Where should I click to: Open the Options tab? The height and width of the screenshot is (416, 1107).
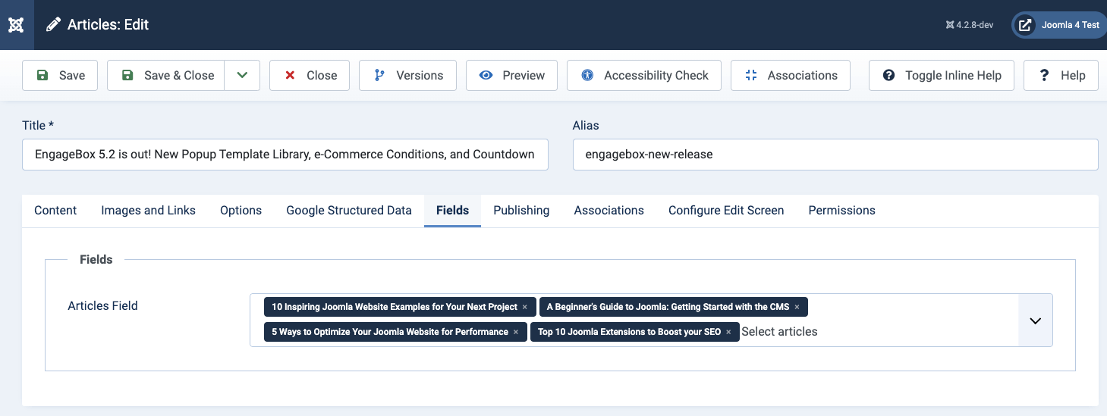coord(241,211)
